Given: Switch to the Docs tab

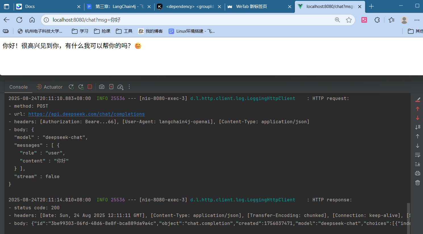Looking at the screenshot, I should click(48, 6).
